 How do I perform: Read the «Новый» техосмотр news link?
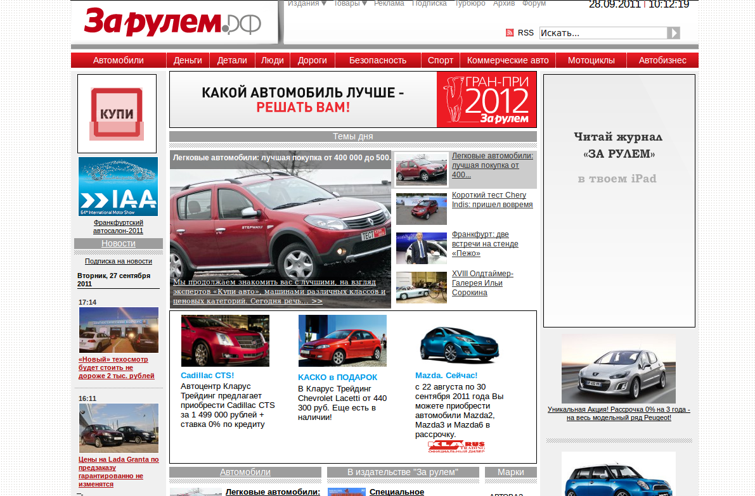coord(117,367)
